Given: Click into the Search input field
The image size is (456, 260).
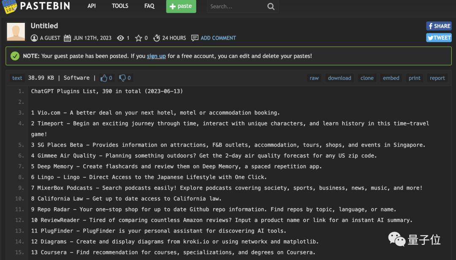Looking at the screenshot, I should point(236,7).
